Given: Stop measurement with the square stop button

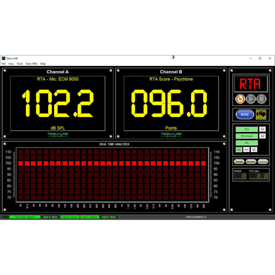Looking at the screenshot, I should [262, 99].
